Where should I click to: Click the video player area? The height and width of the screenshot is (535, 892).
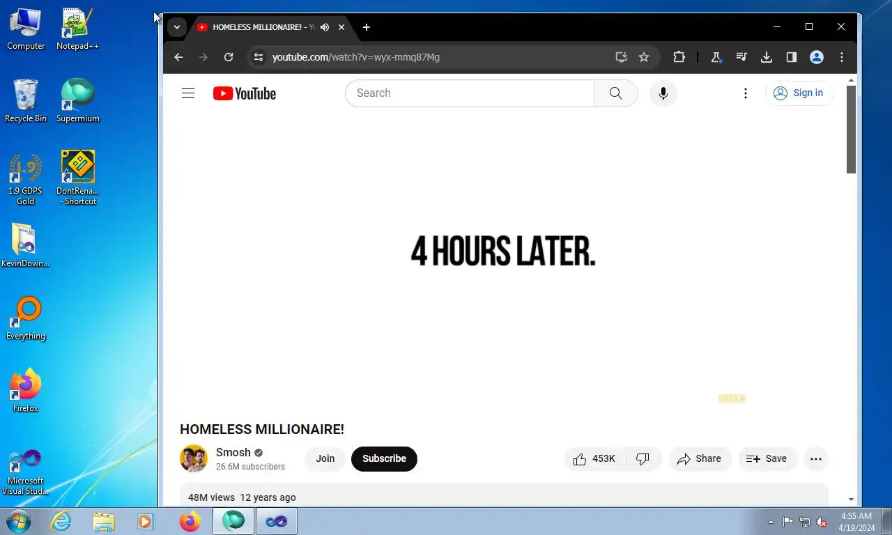point(503,261)
